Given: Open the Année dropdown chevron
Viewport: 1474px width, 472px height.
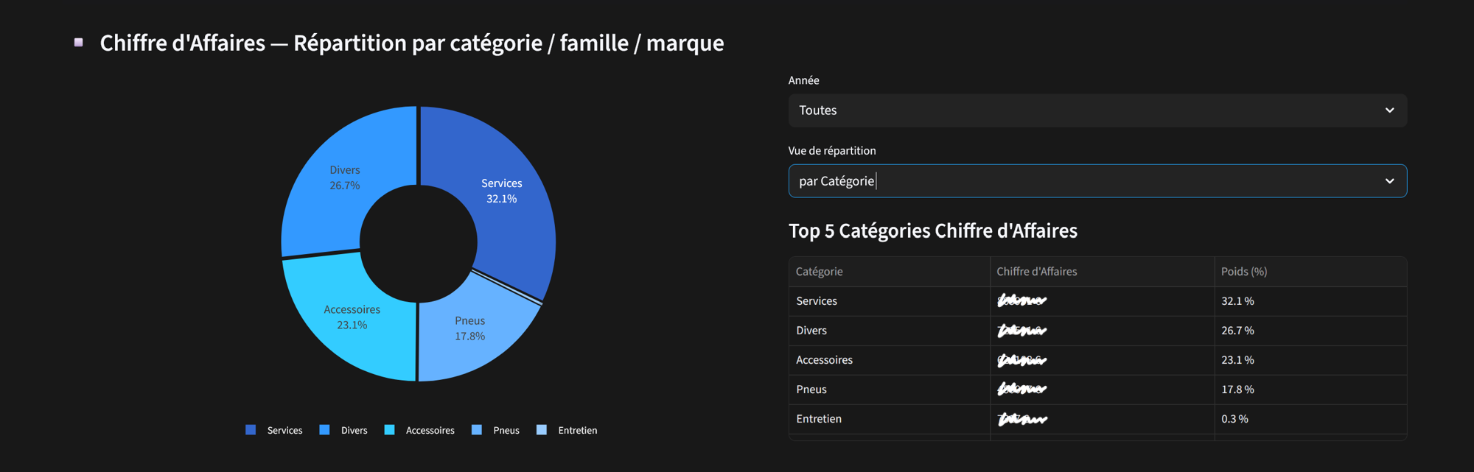Looking at the screenshot, I should 1389,110.
